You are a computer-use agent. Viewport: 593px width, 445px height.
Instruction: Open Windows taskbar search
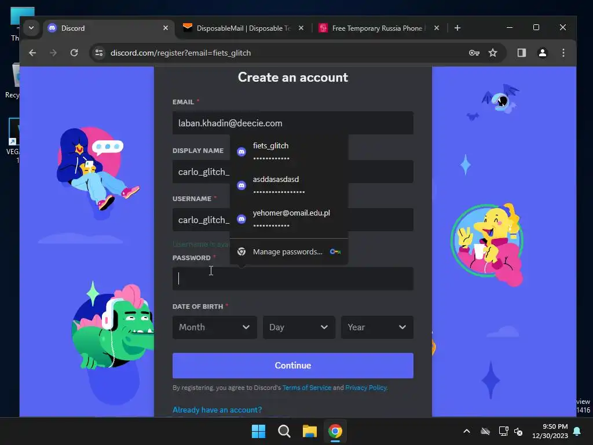(284, 431)
